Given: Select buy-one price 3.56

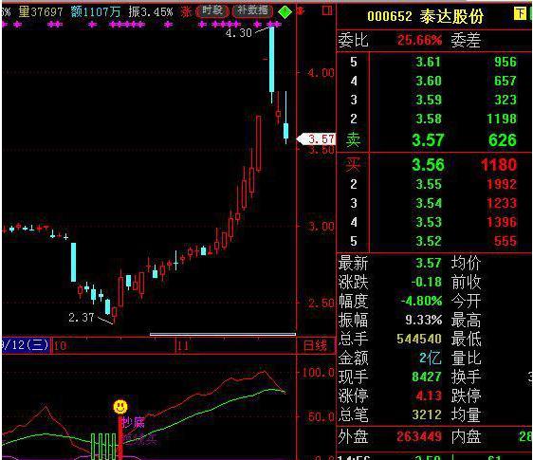Looking at the screenshot, I should point(428,165).
